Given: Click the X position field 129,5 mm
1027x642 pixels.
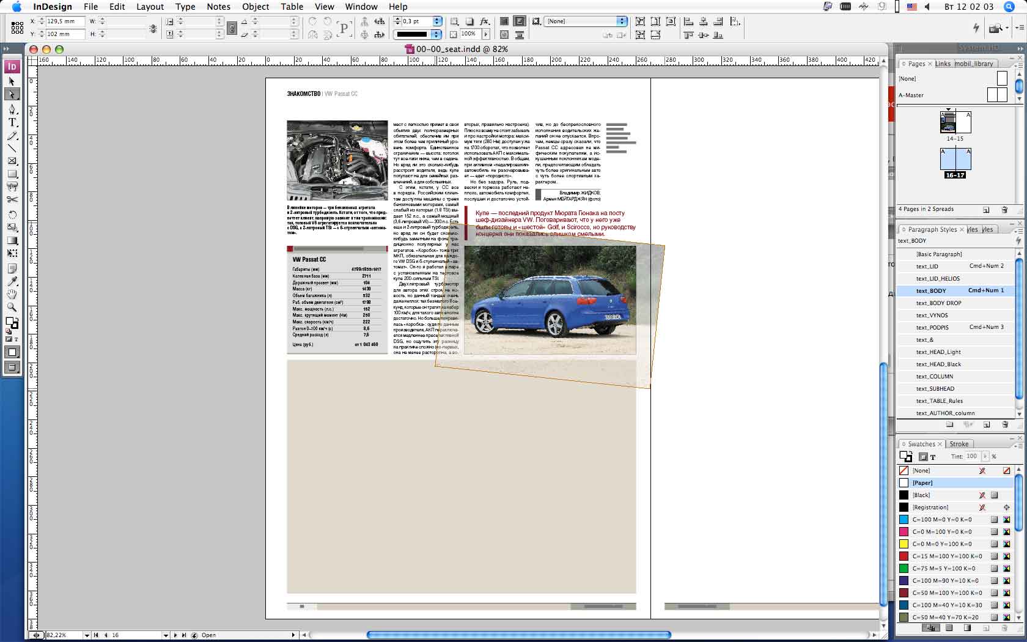Looking at the screenshot, I should (x=65, y=21).
